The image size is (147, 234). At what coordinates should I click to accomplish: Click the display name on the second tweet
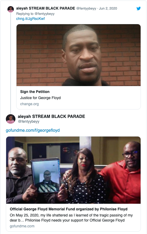(x=51, y=116)
